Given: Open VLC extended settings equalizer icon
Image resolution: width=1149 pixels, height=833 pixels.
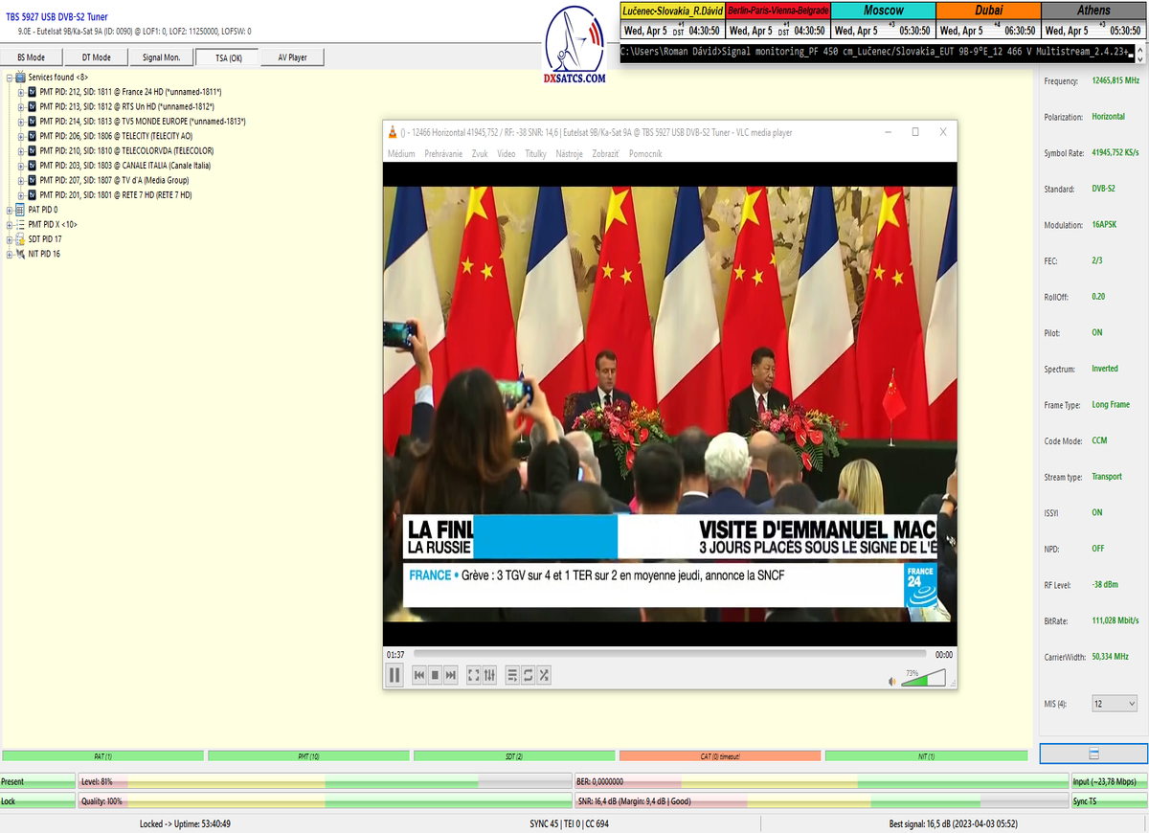Looking at the screenshot, I should pyautogui.click(x=489, y=675).
